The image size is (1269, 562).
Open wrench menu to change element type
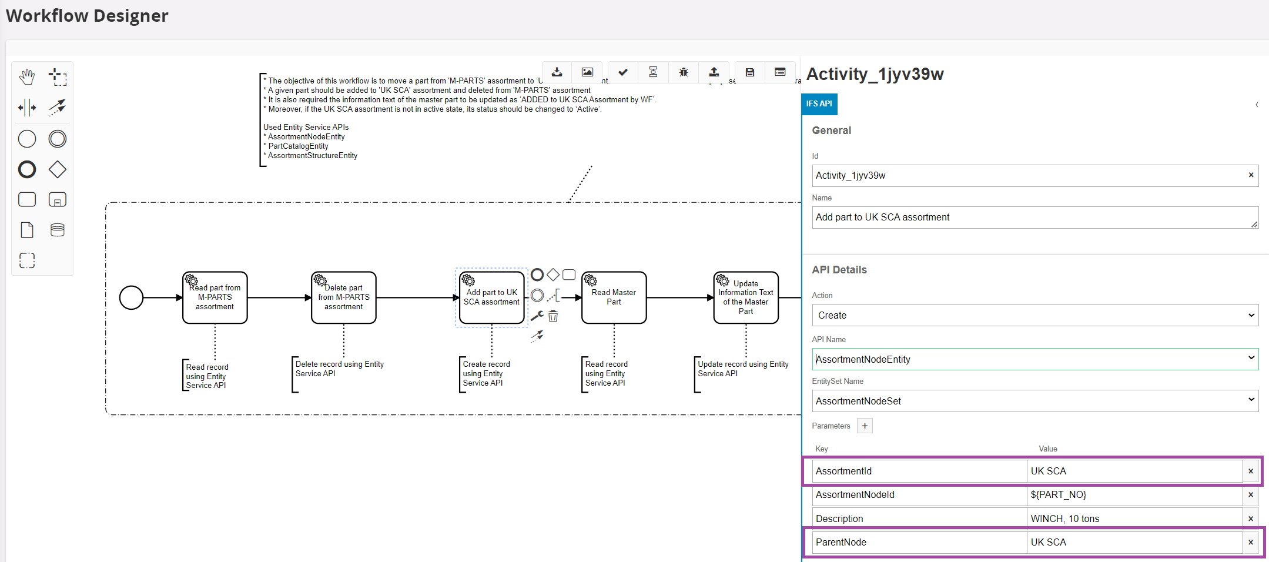click(x=537, y=316)
